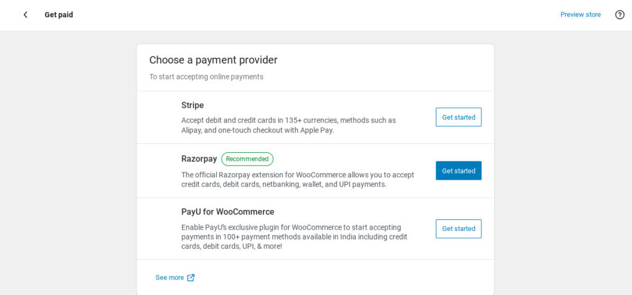Screen dimensions: 632x295
Task: Click the Choose a payment provider heading
Action: click(213, 60)
